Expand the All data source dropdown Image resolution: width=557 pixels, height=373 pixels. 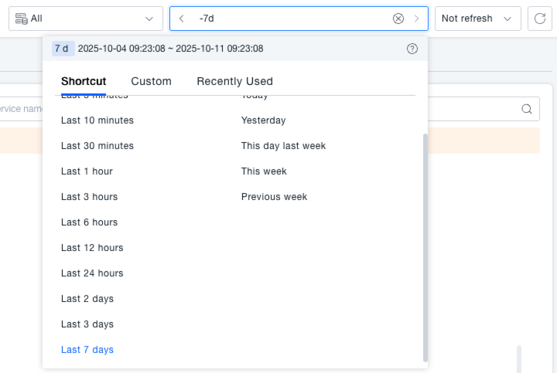pyautogui.click(x=86, y=19)
